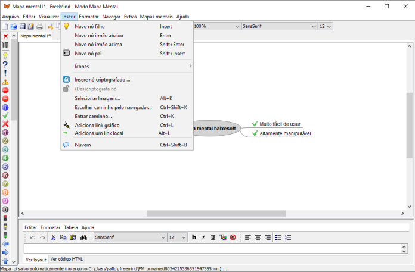This screenshot has width=415, height=272.
Task: Open the note editor SansSerif font dropdown
Action: 130,237
